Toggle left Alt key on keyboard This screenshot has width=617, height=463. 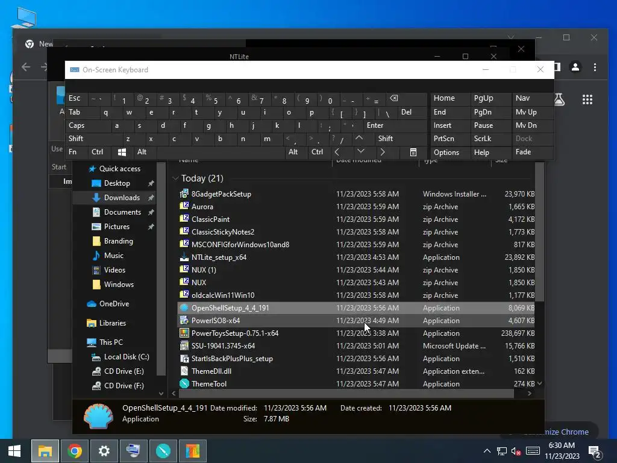tap(145, 152)
